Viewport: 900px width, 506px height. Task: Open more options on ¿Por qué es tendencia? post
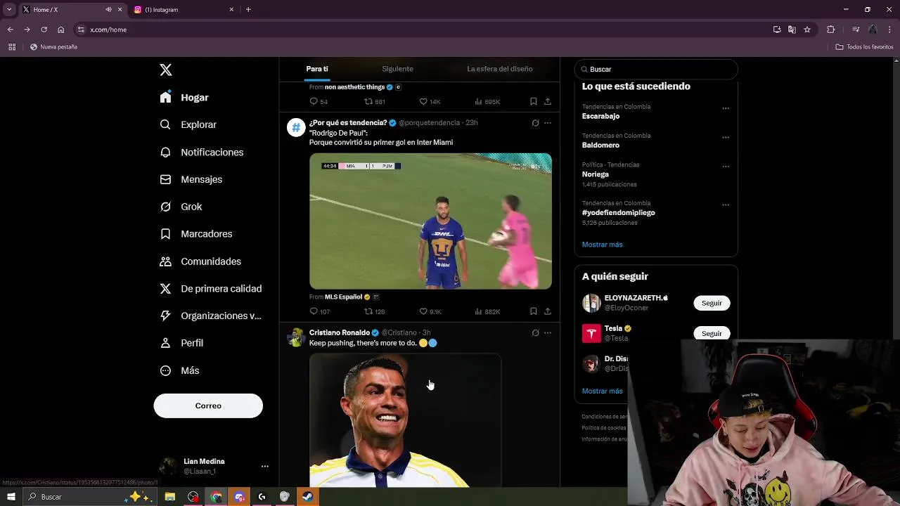(x=548, y=123)
